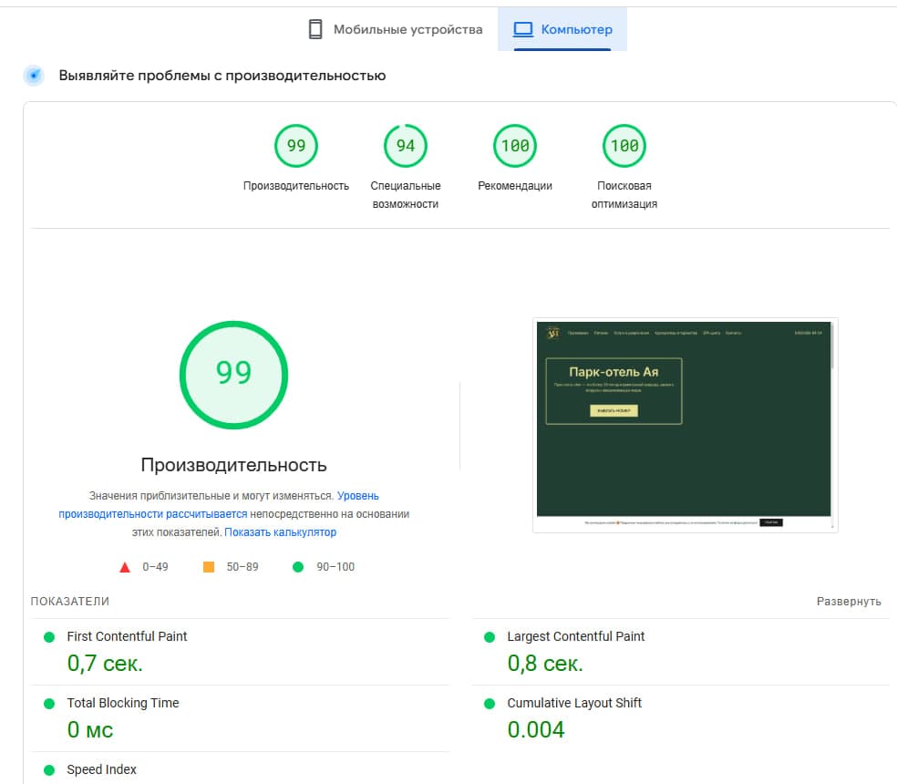Click the green circle 90–100 legend icon
The height and width of the screenshot is (784, 897).
point(298,567)
